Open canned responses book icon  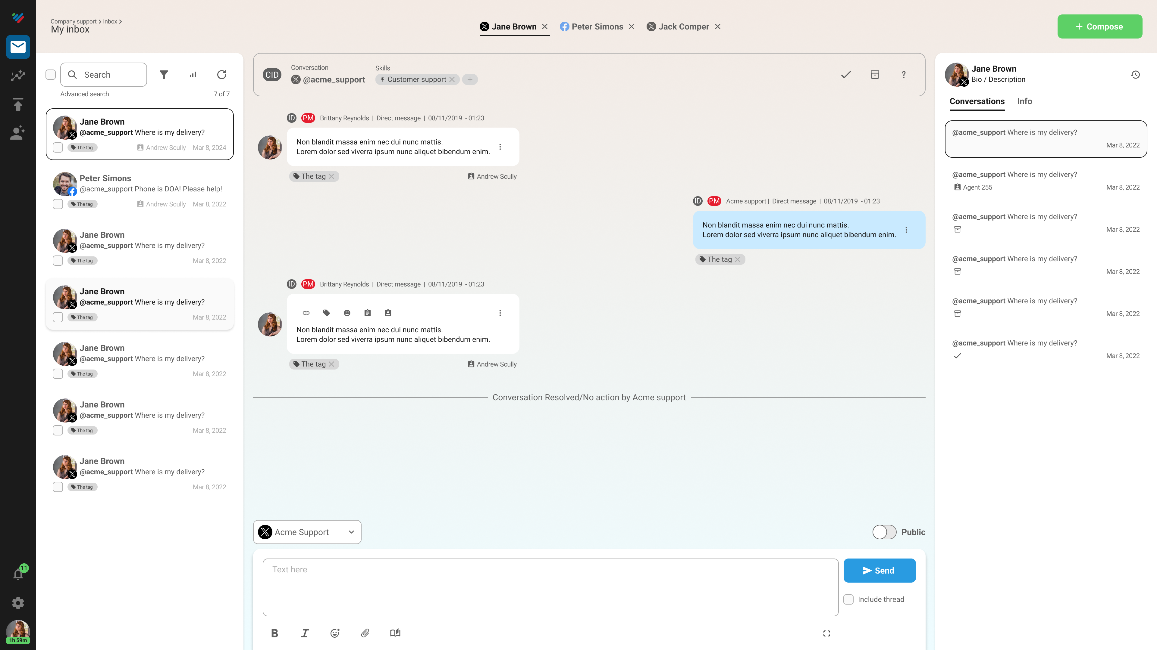(x=395, y=633)
